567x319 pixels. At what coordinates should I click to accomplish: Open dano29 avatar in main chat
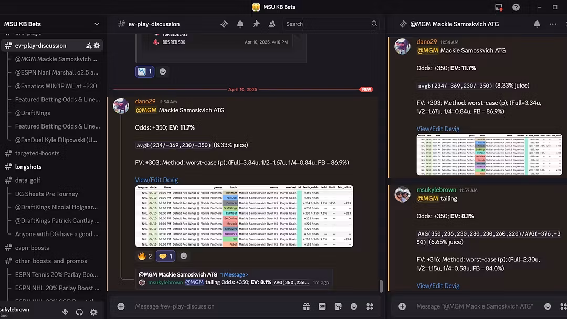click(121, 106)
